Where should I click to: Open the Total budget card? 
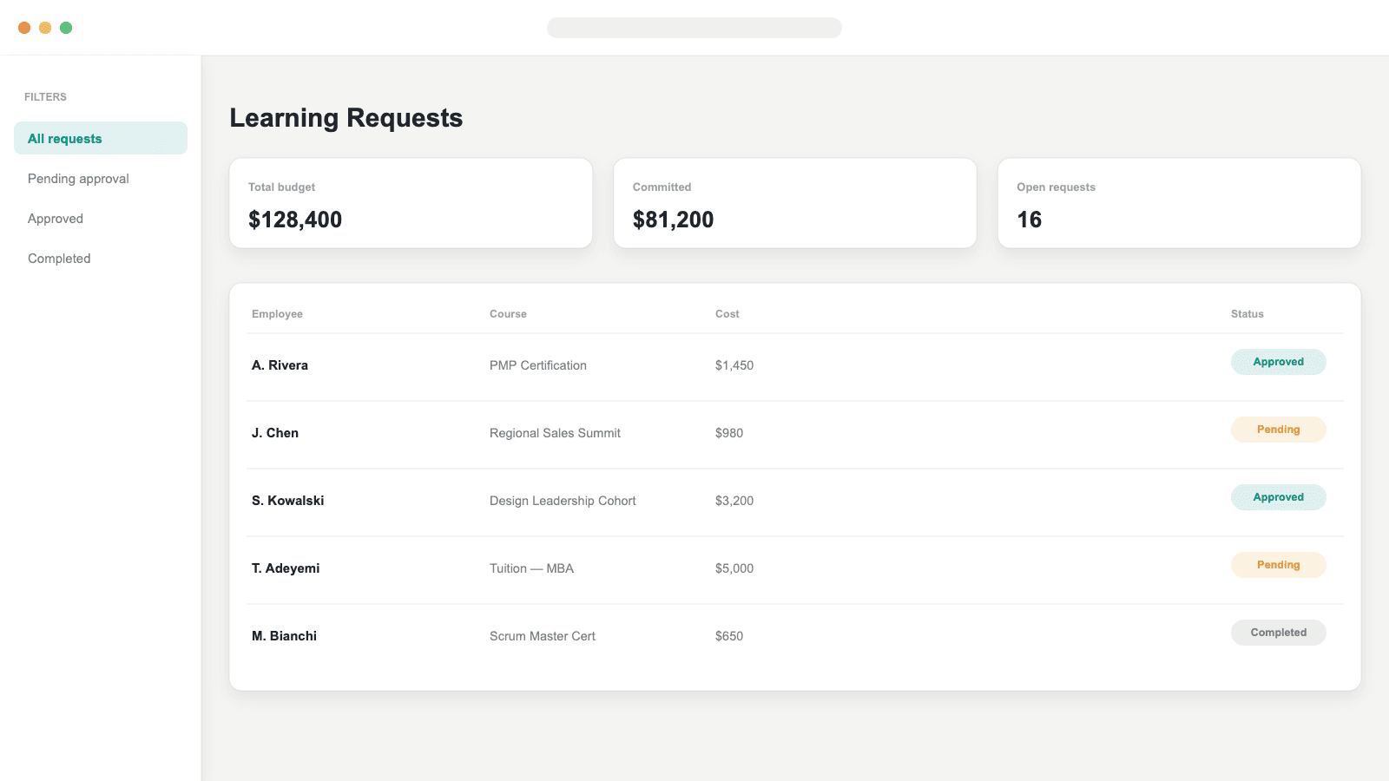pyautogui.click(x=411, y=203)
